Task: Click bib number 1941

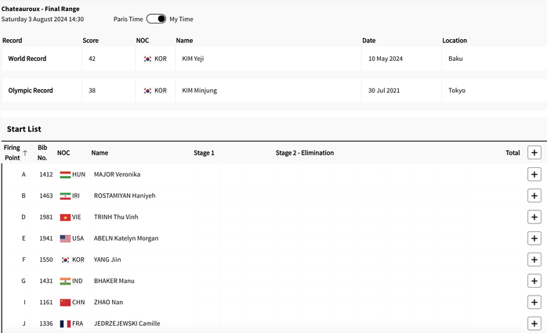Action: coord(46,238)
